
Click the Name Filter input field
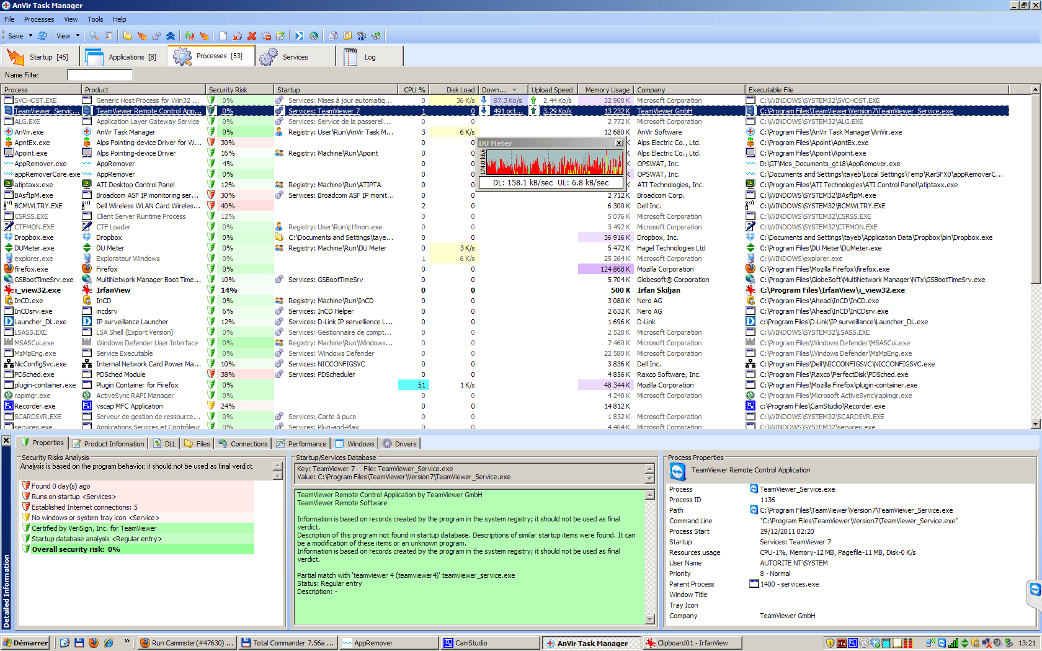(x=100, y=75)
